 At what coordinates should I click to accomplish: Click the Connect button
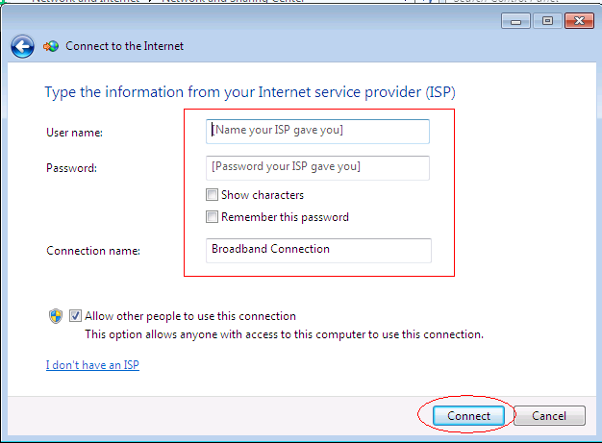click(x=468, y=416)
